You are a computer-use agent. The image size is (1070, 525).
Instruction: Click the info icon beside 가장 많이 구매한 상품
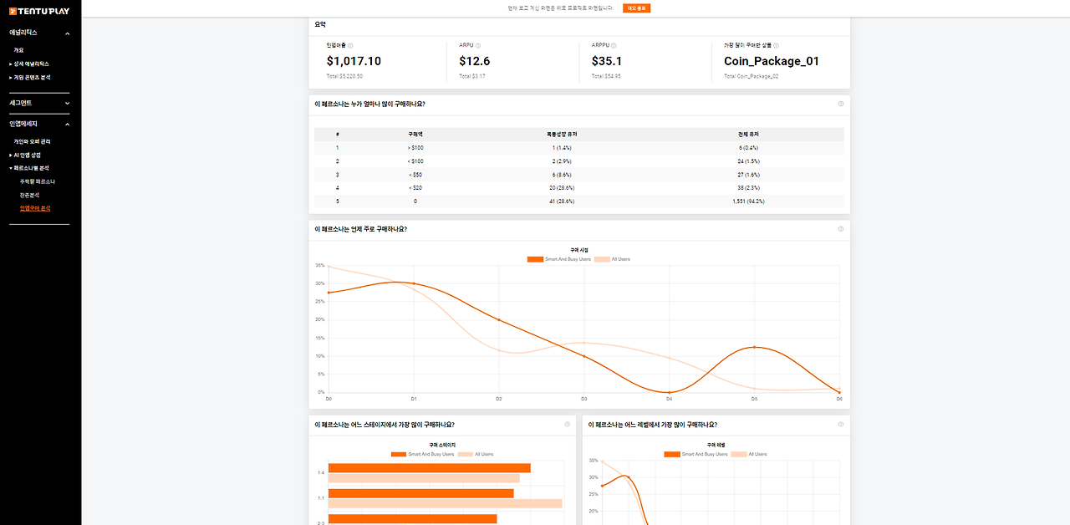point(777,46)
